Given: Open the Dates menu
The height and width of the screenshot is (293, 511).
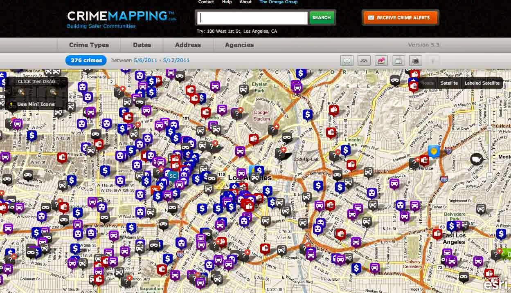Looking at the screenshot, I should pyautogui.click(x=141, y=45).
